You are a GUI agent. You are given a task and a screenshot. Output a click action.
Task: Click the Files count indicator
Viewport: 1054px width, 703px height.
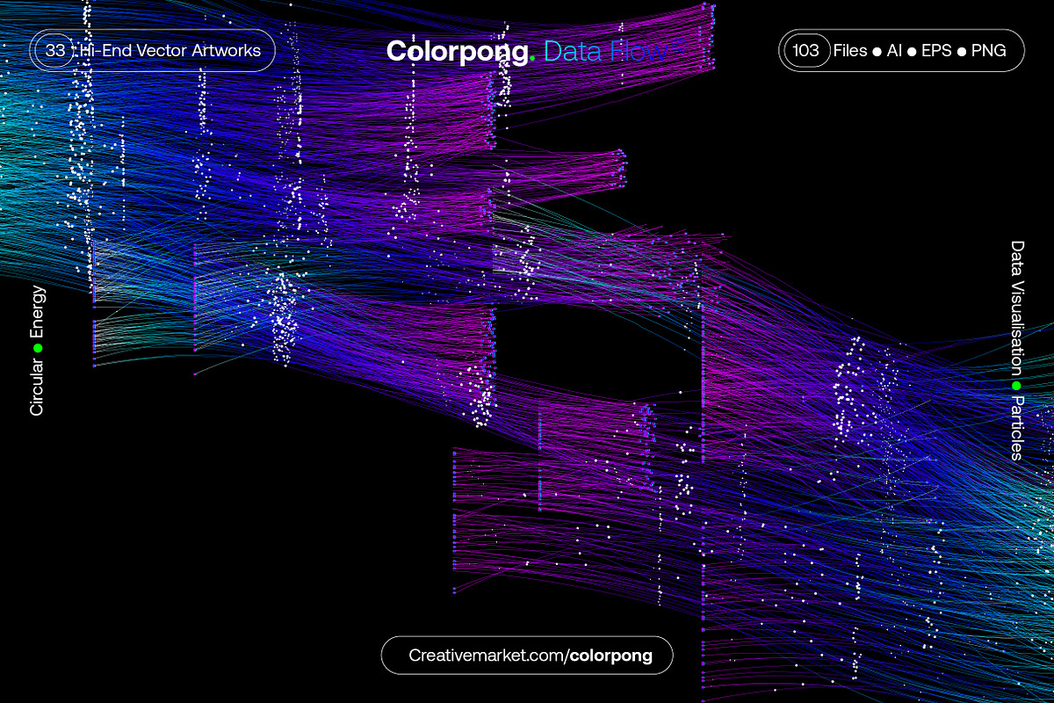[849, 51]
